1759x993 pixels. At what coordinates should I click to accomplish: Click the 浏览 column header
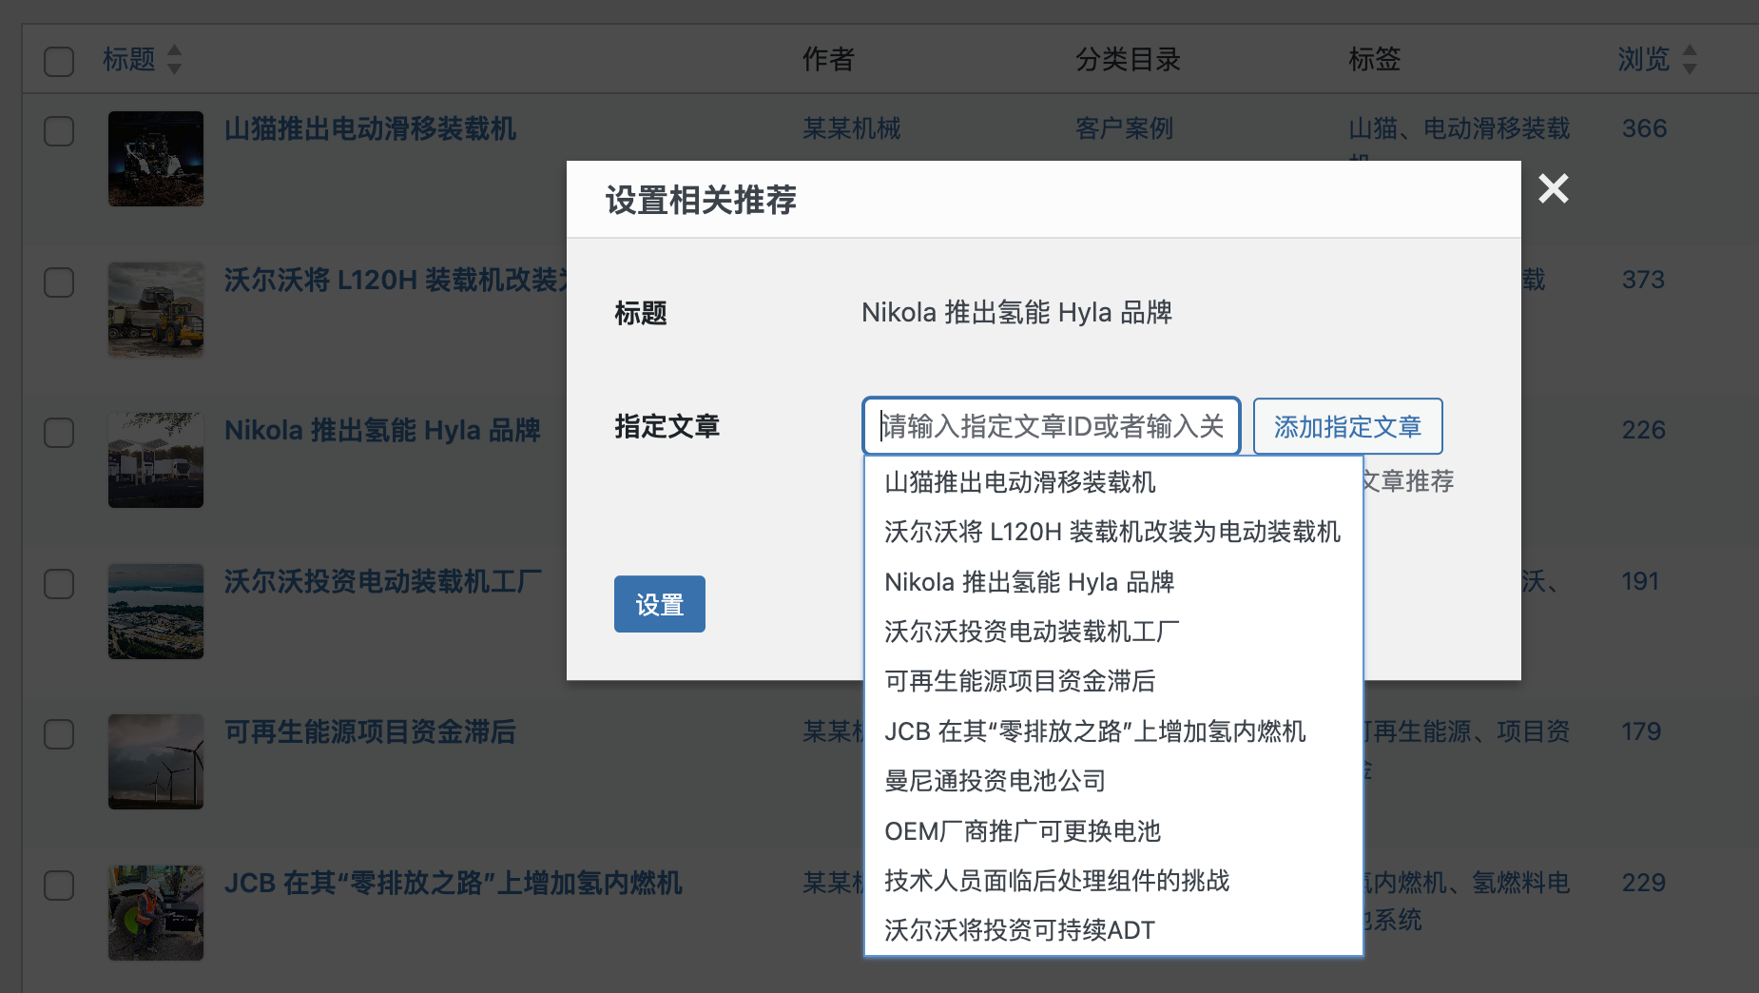[1644, 59]
